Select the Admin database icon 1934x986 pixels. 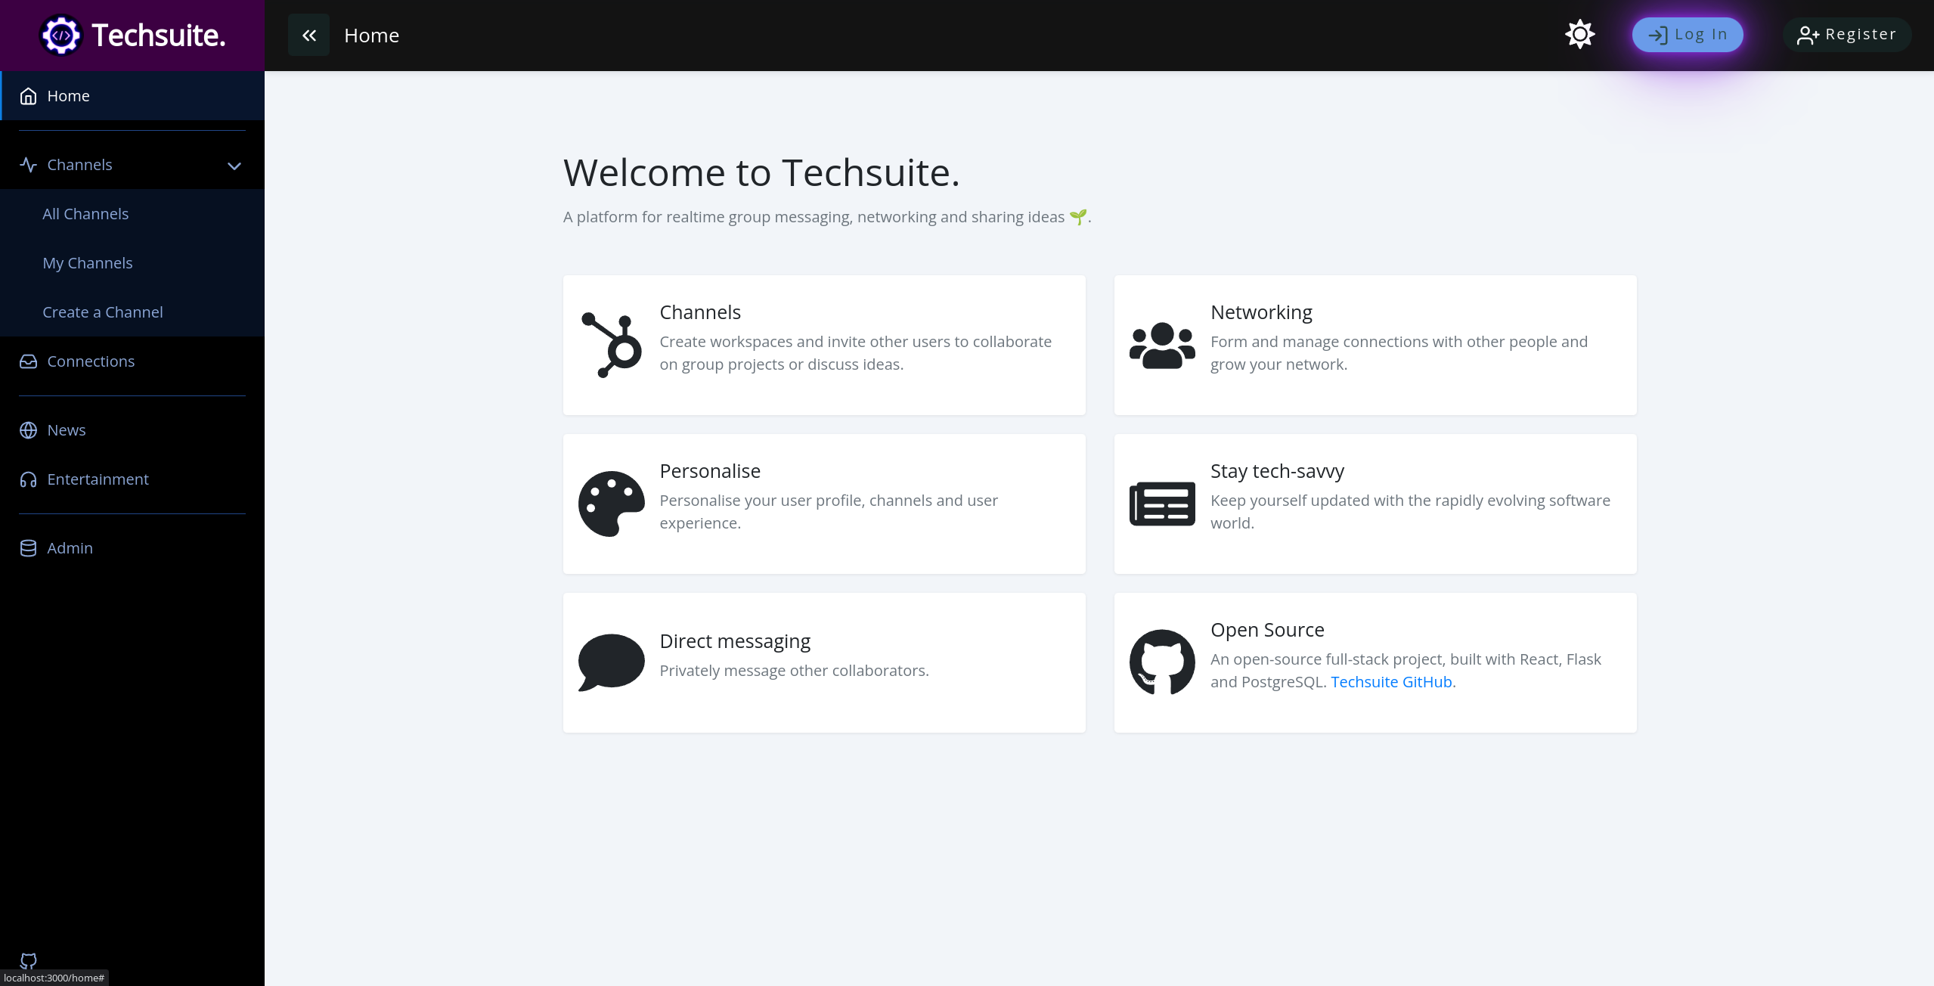coord(27,547)
